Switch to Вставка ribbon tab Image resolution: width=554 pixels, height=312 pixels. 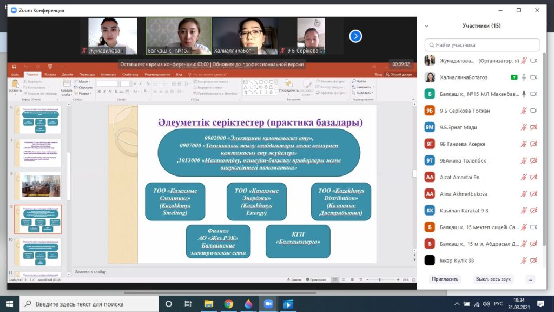click(50, 75)
